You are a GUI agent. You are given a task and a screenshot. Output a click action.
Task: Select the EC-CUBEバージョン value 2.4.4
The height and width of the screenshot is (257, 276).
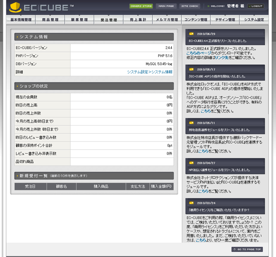tap(168, 48)
